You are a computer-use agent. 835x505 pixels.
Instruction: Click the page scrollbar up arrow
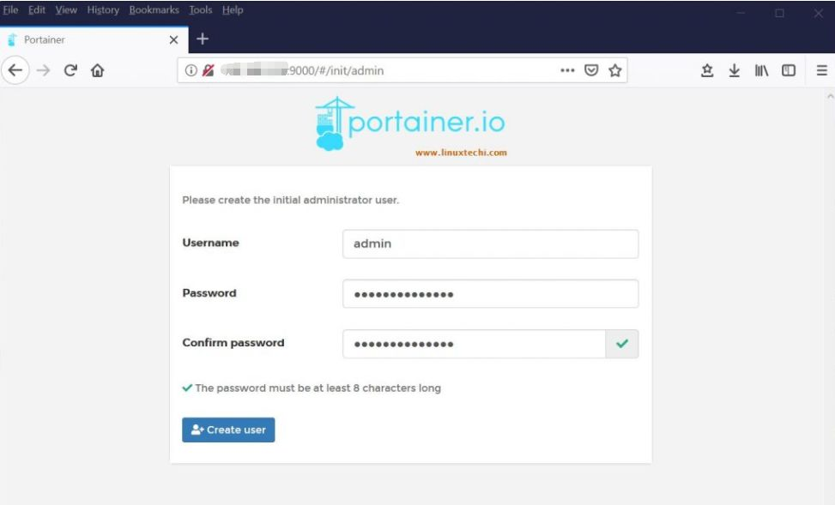point(830,96)
